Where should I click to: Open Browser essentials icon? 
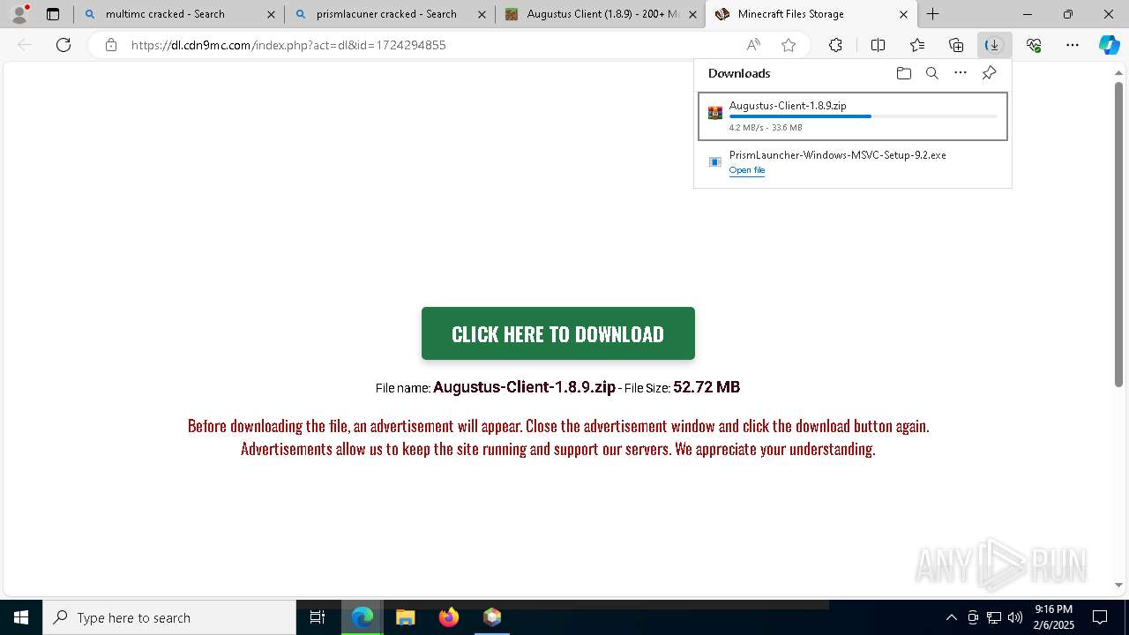[1034, 45]
